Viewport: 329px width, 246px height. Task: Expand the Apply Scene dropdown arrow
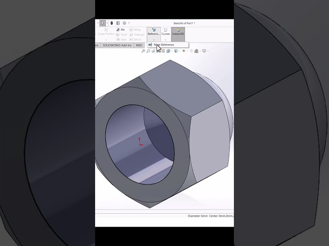[200, 51]
